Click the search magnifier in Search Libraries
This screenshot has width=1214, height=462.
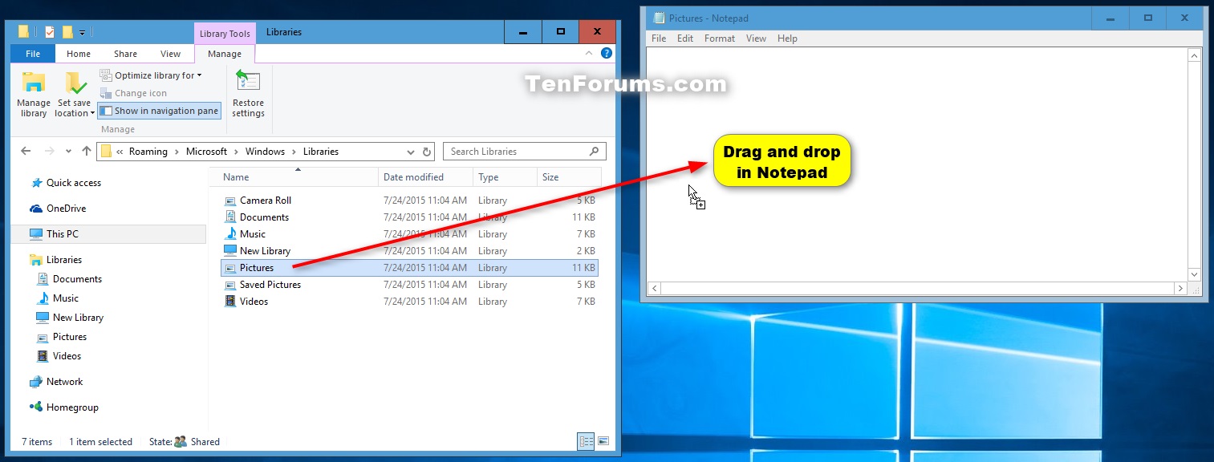[593, 151]
